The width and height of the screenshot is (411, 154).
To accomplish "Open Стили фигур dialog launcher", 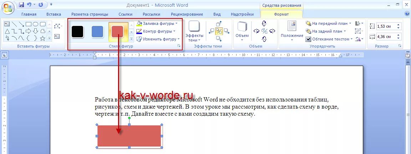I will 179,46.
